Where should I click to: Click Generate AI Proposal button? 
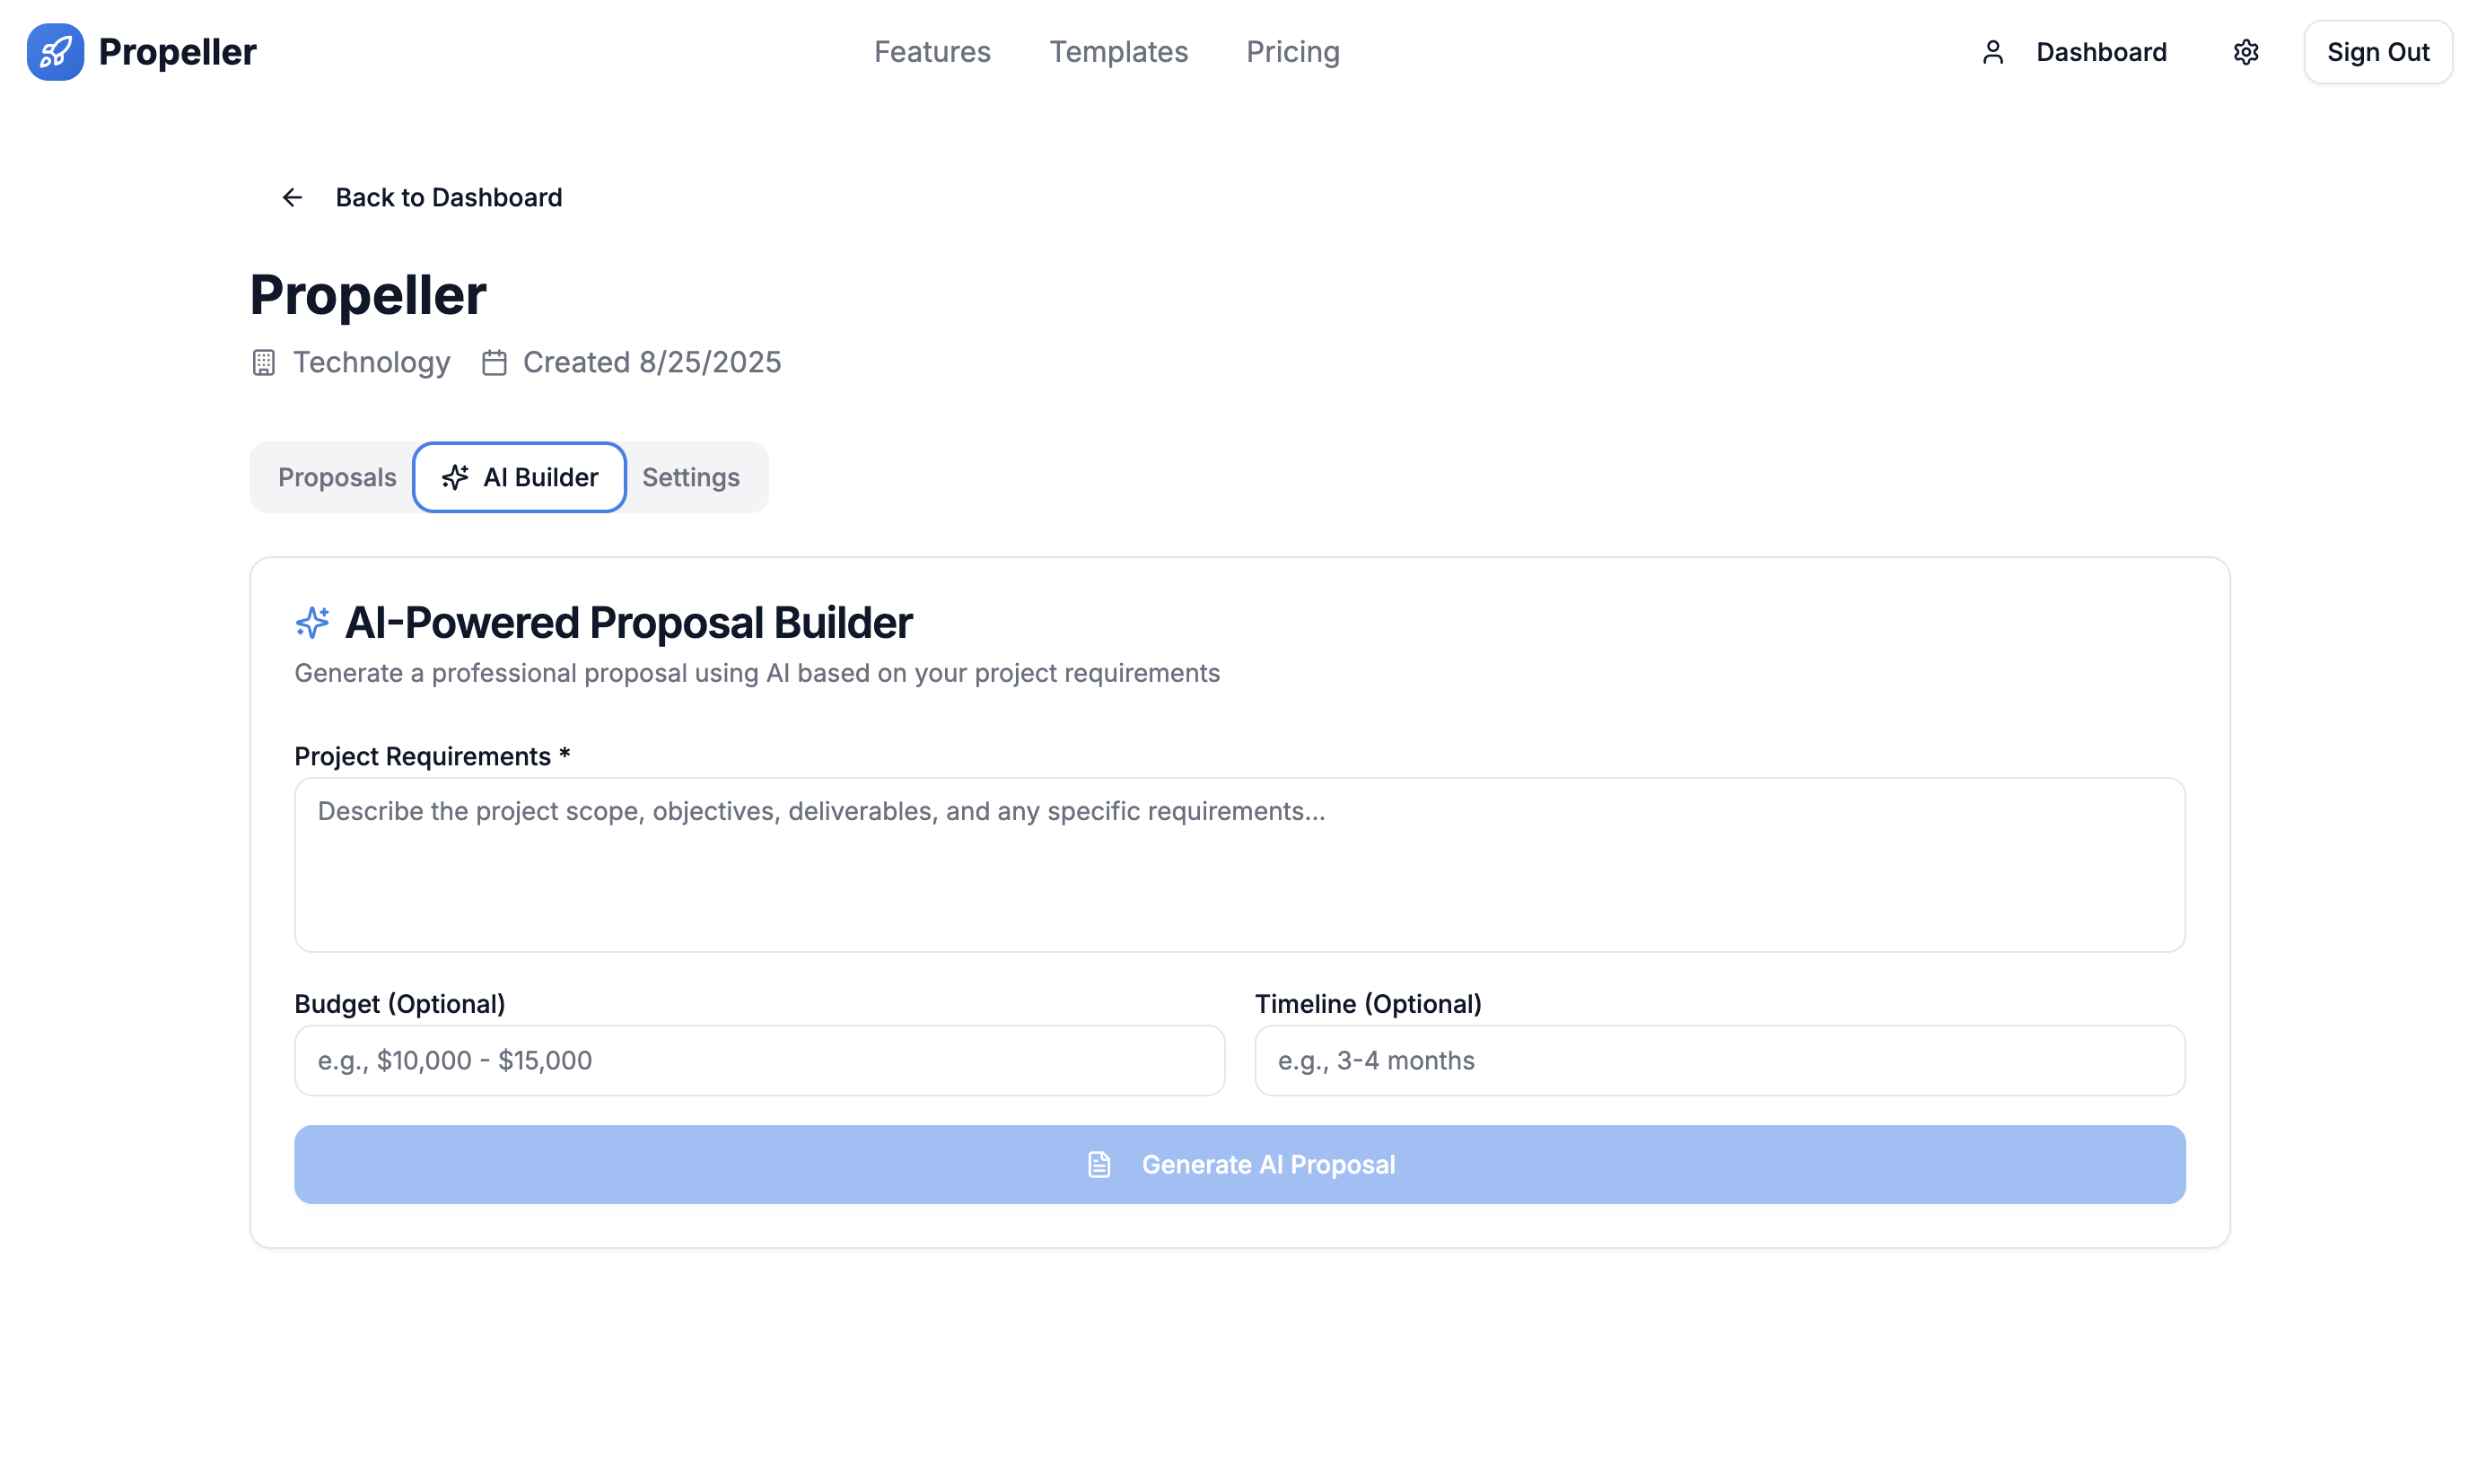[x=1240, y=1165]
